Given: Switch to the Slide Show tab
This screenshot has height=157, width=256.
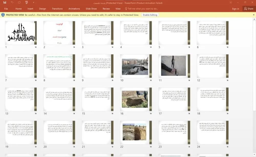Looking at the screenshot, I should tap(91, 9).
